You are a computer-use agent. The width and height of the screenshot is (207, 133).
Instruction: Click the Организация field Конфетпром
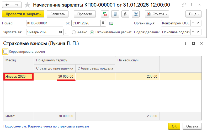176,23
